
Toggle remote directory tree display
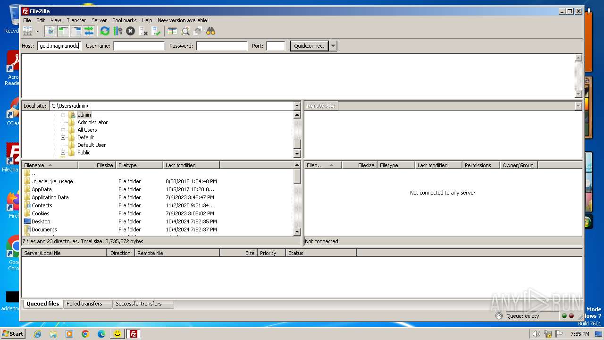click(x=76, y=31)
